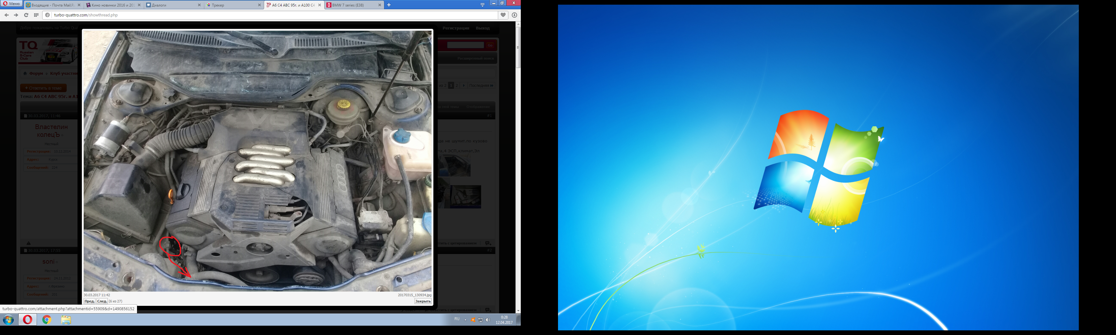Open Windows Explorer from taskbar

click(x=66, y=320)
